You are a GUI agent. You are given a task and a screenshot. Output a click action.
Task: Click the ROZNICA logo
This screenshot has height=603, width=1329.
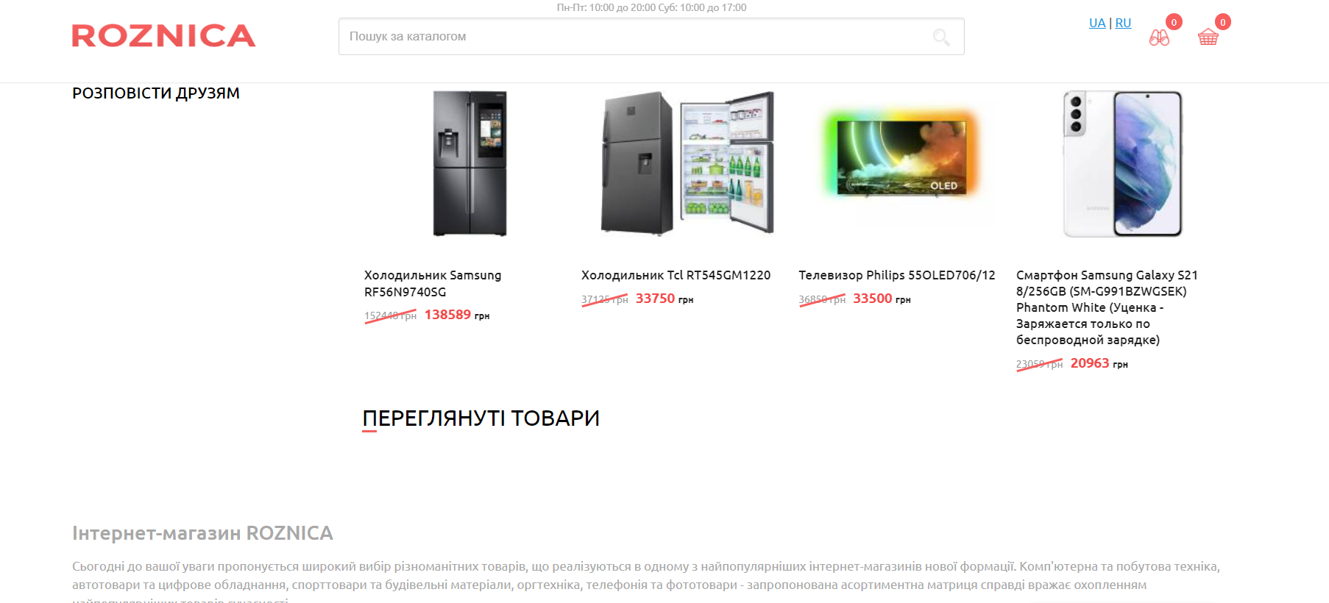[163, 36]
